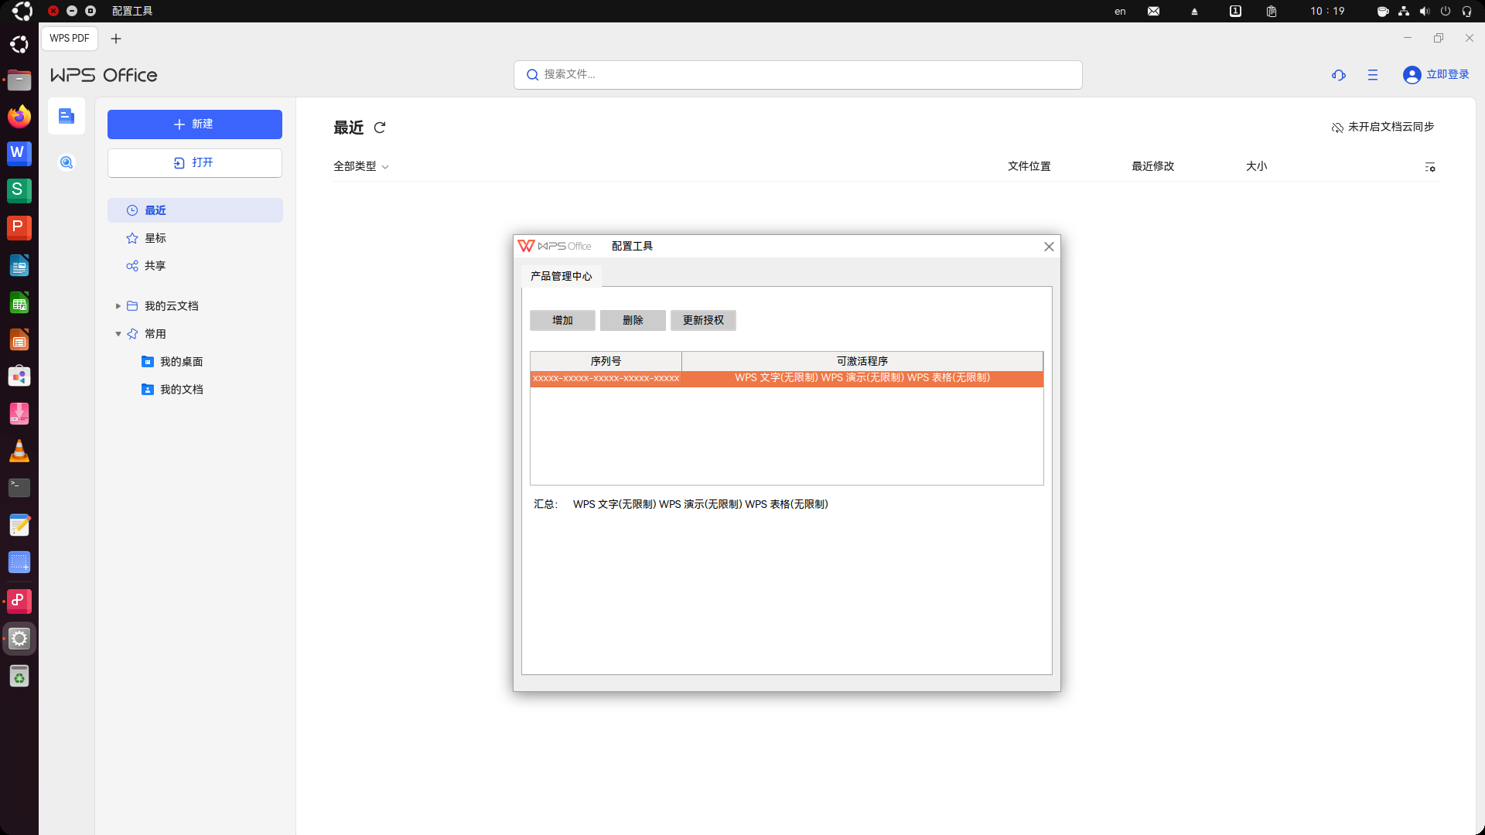Screen dimensions: 1485x835
Task: Collapse the Frequently Used (常用) group arrow
Action: 118,334
